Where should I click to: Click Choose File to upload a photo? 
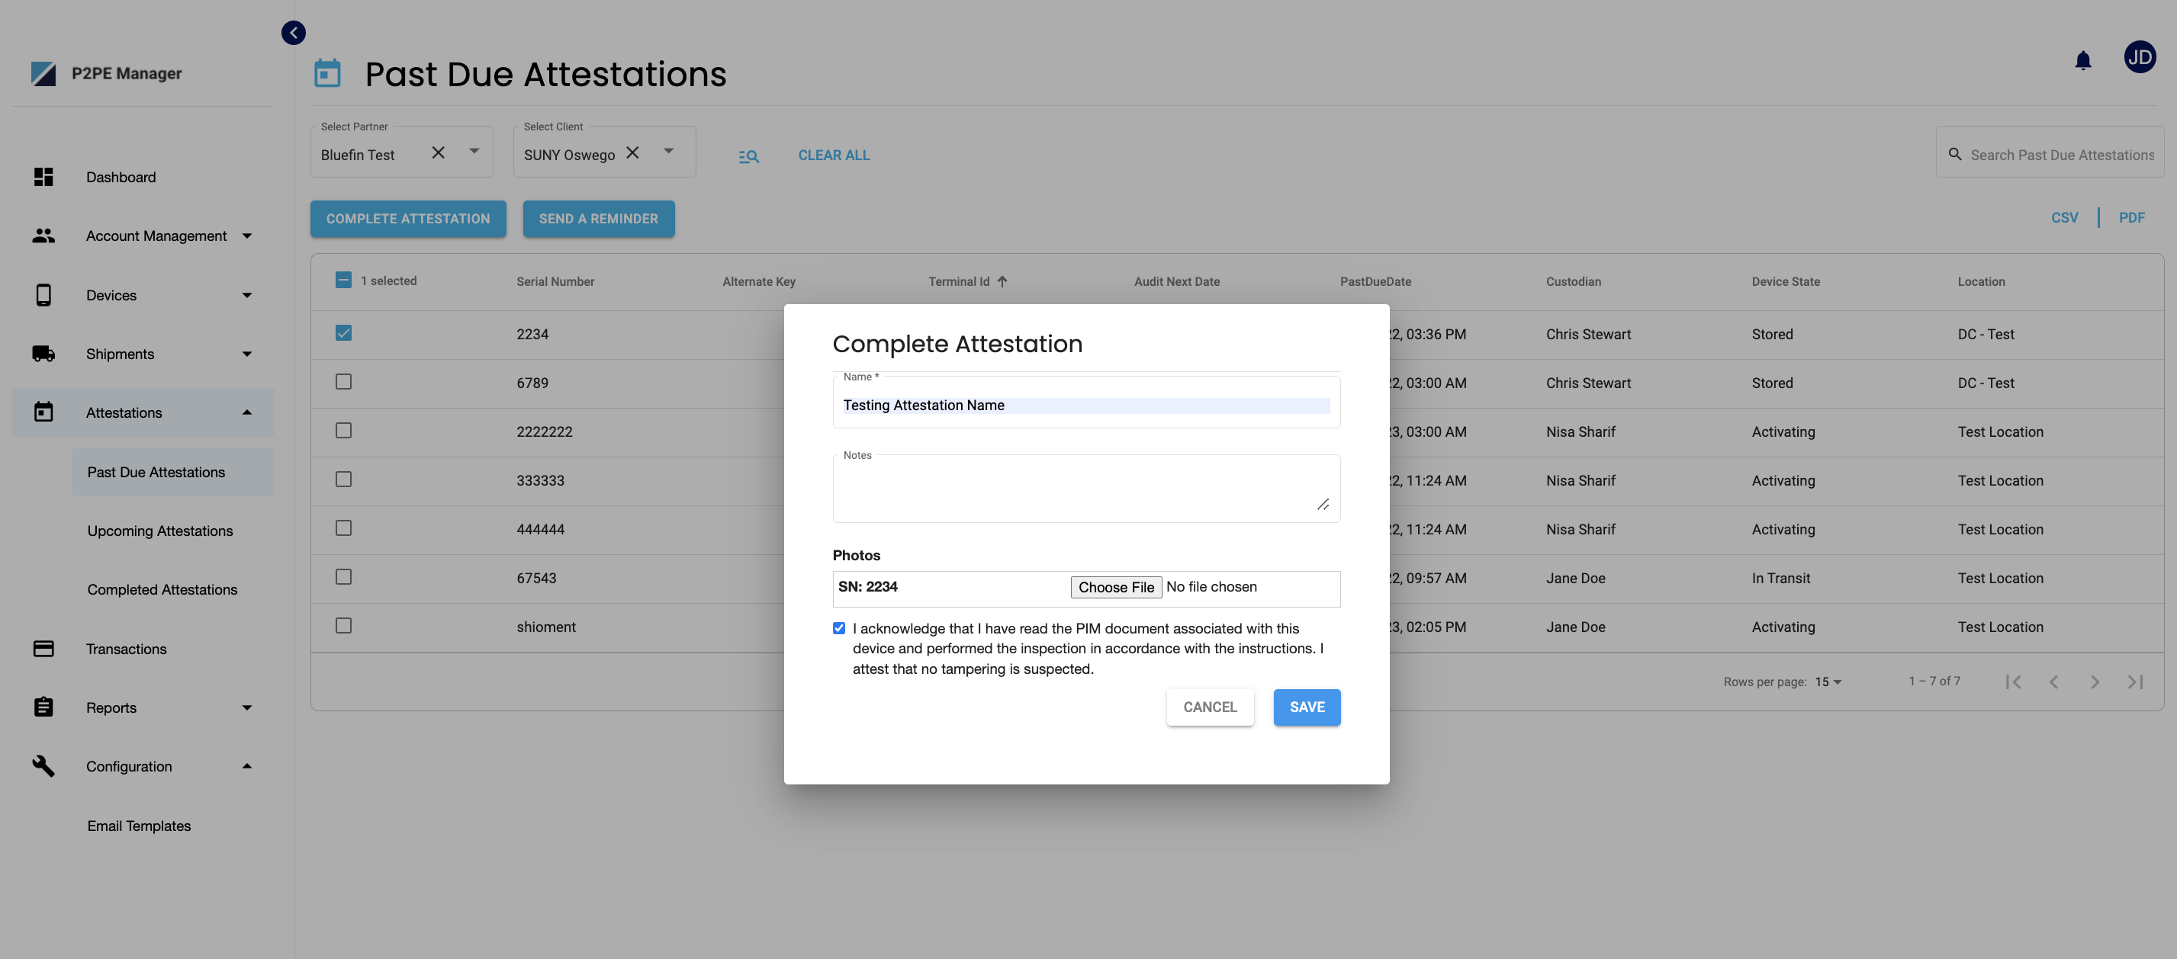click(x=1115, y=586)
